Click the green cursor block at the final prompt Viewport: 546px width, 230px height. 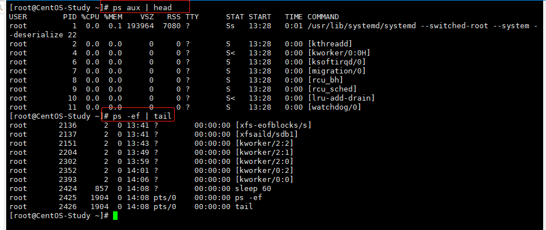115,216
